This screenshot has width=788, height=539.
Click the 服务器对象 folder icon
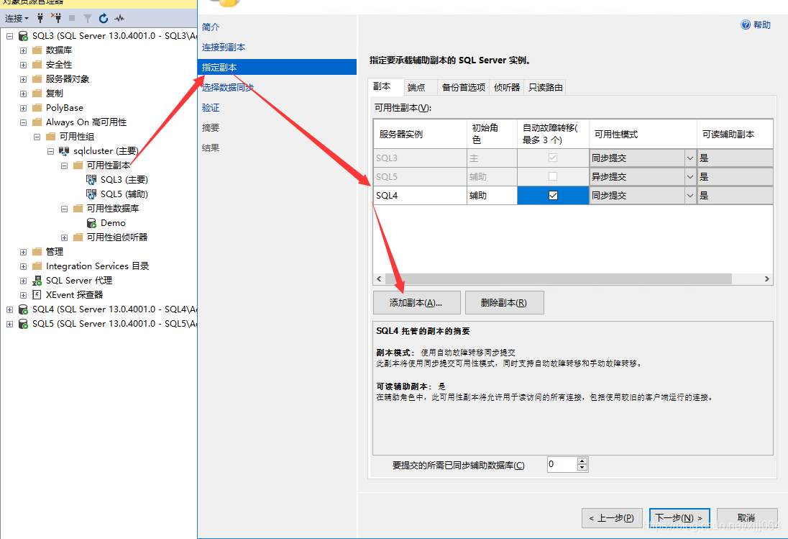[x=37, y=79]
